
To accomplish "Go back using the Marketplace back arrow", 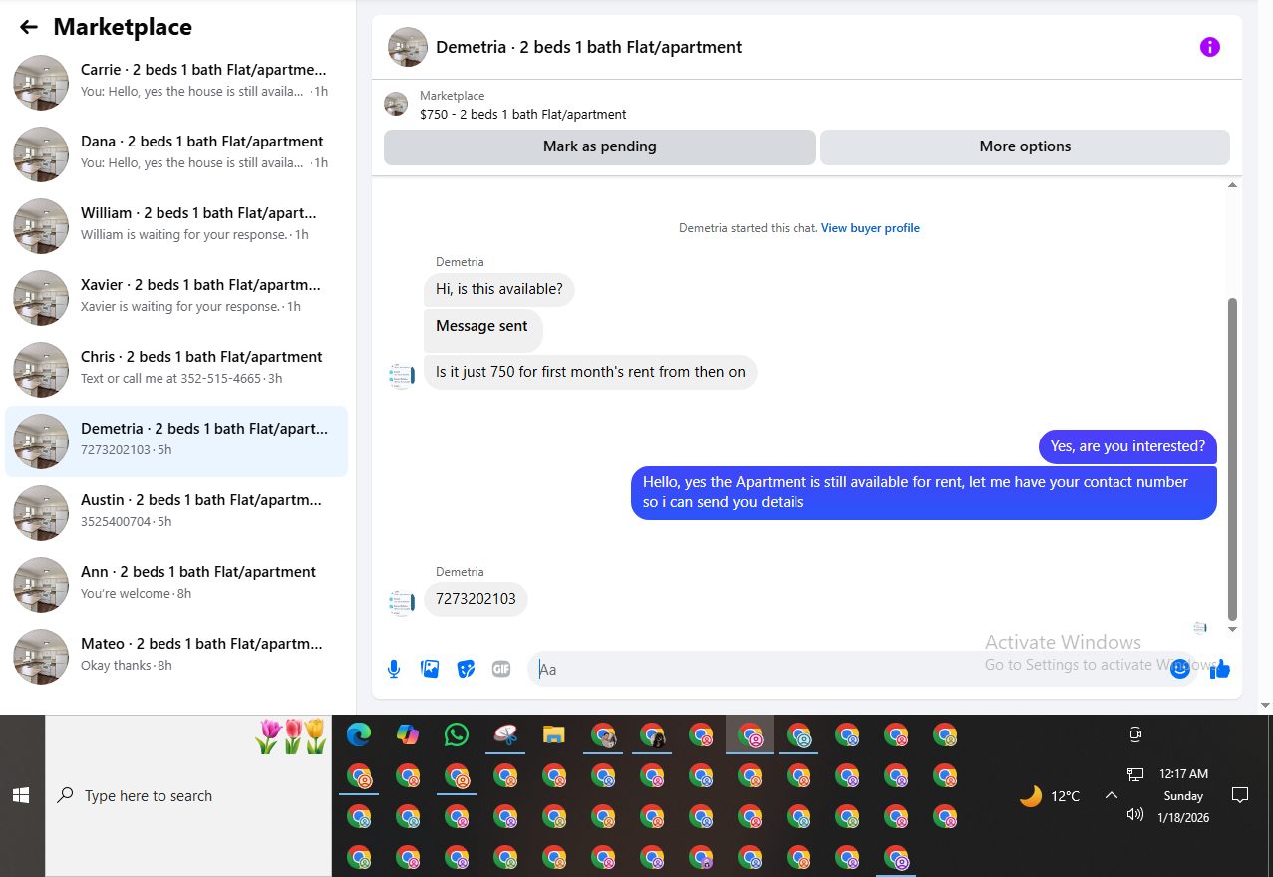I will (x=29, y=27).
